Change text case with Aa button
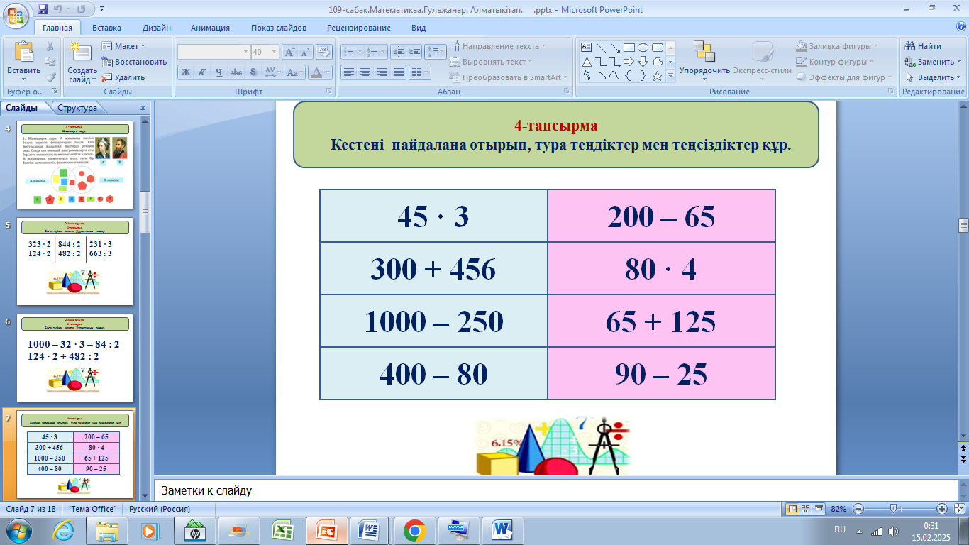969x545 pixels. (x=294, y=72)
